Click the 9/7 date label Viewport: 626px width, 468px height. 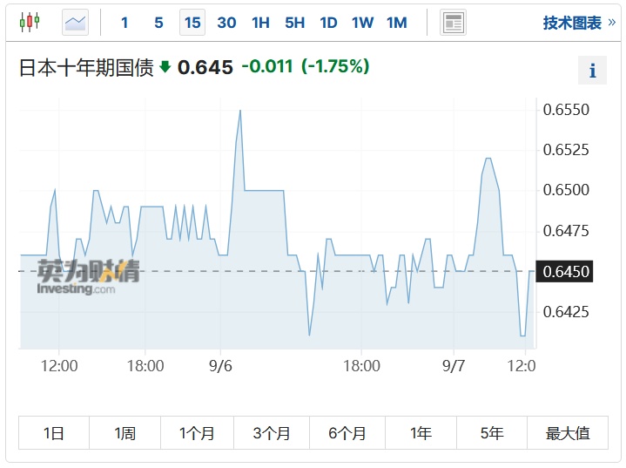point(454,366)
